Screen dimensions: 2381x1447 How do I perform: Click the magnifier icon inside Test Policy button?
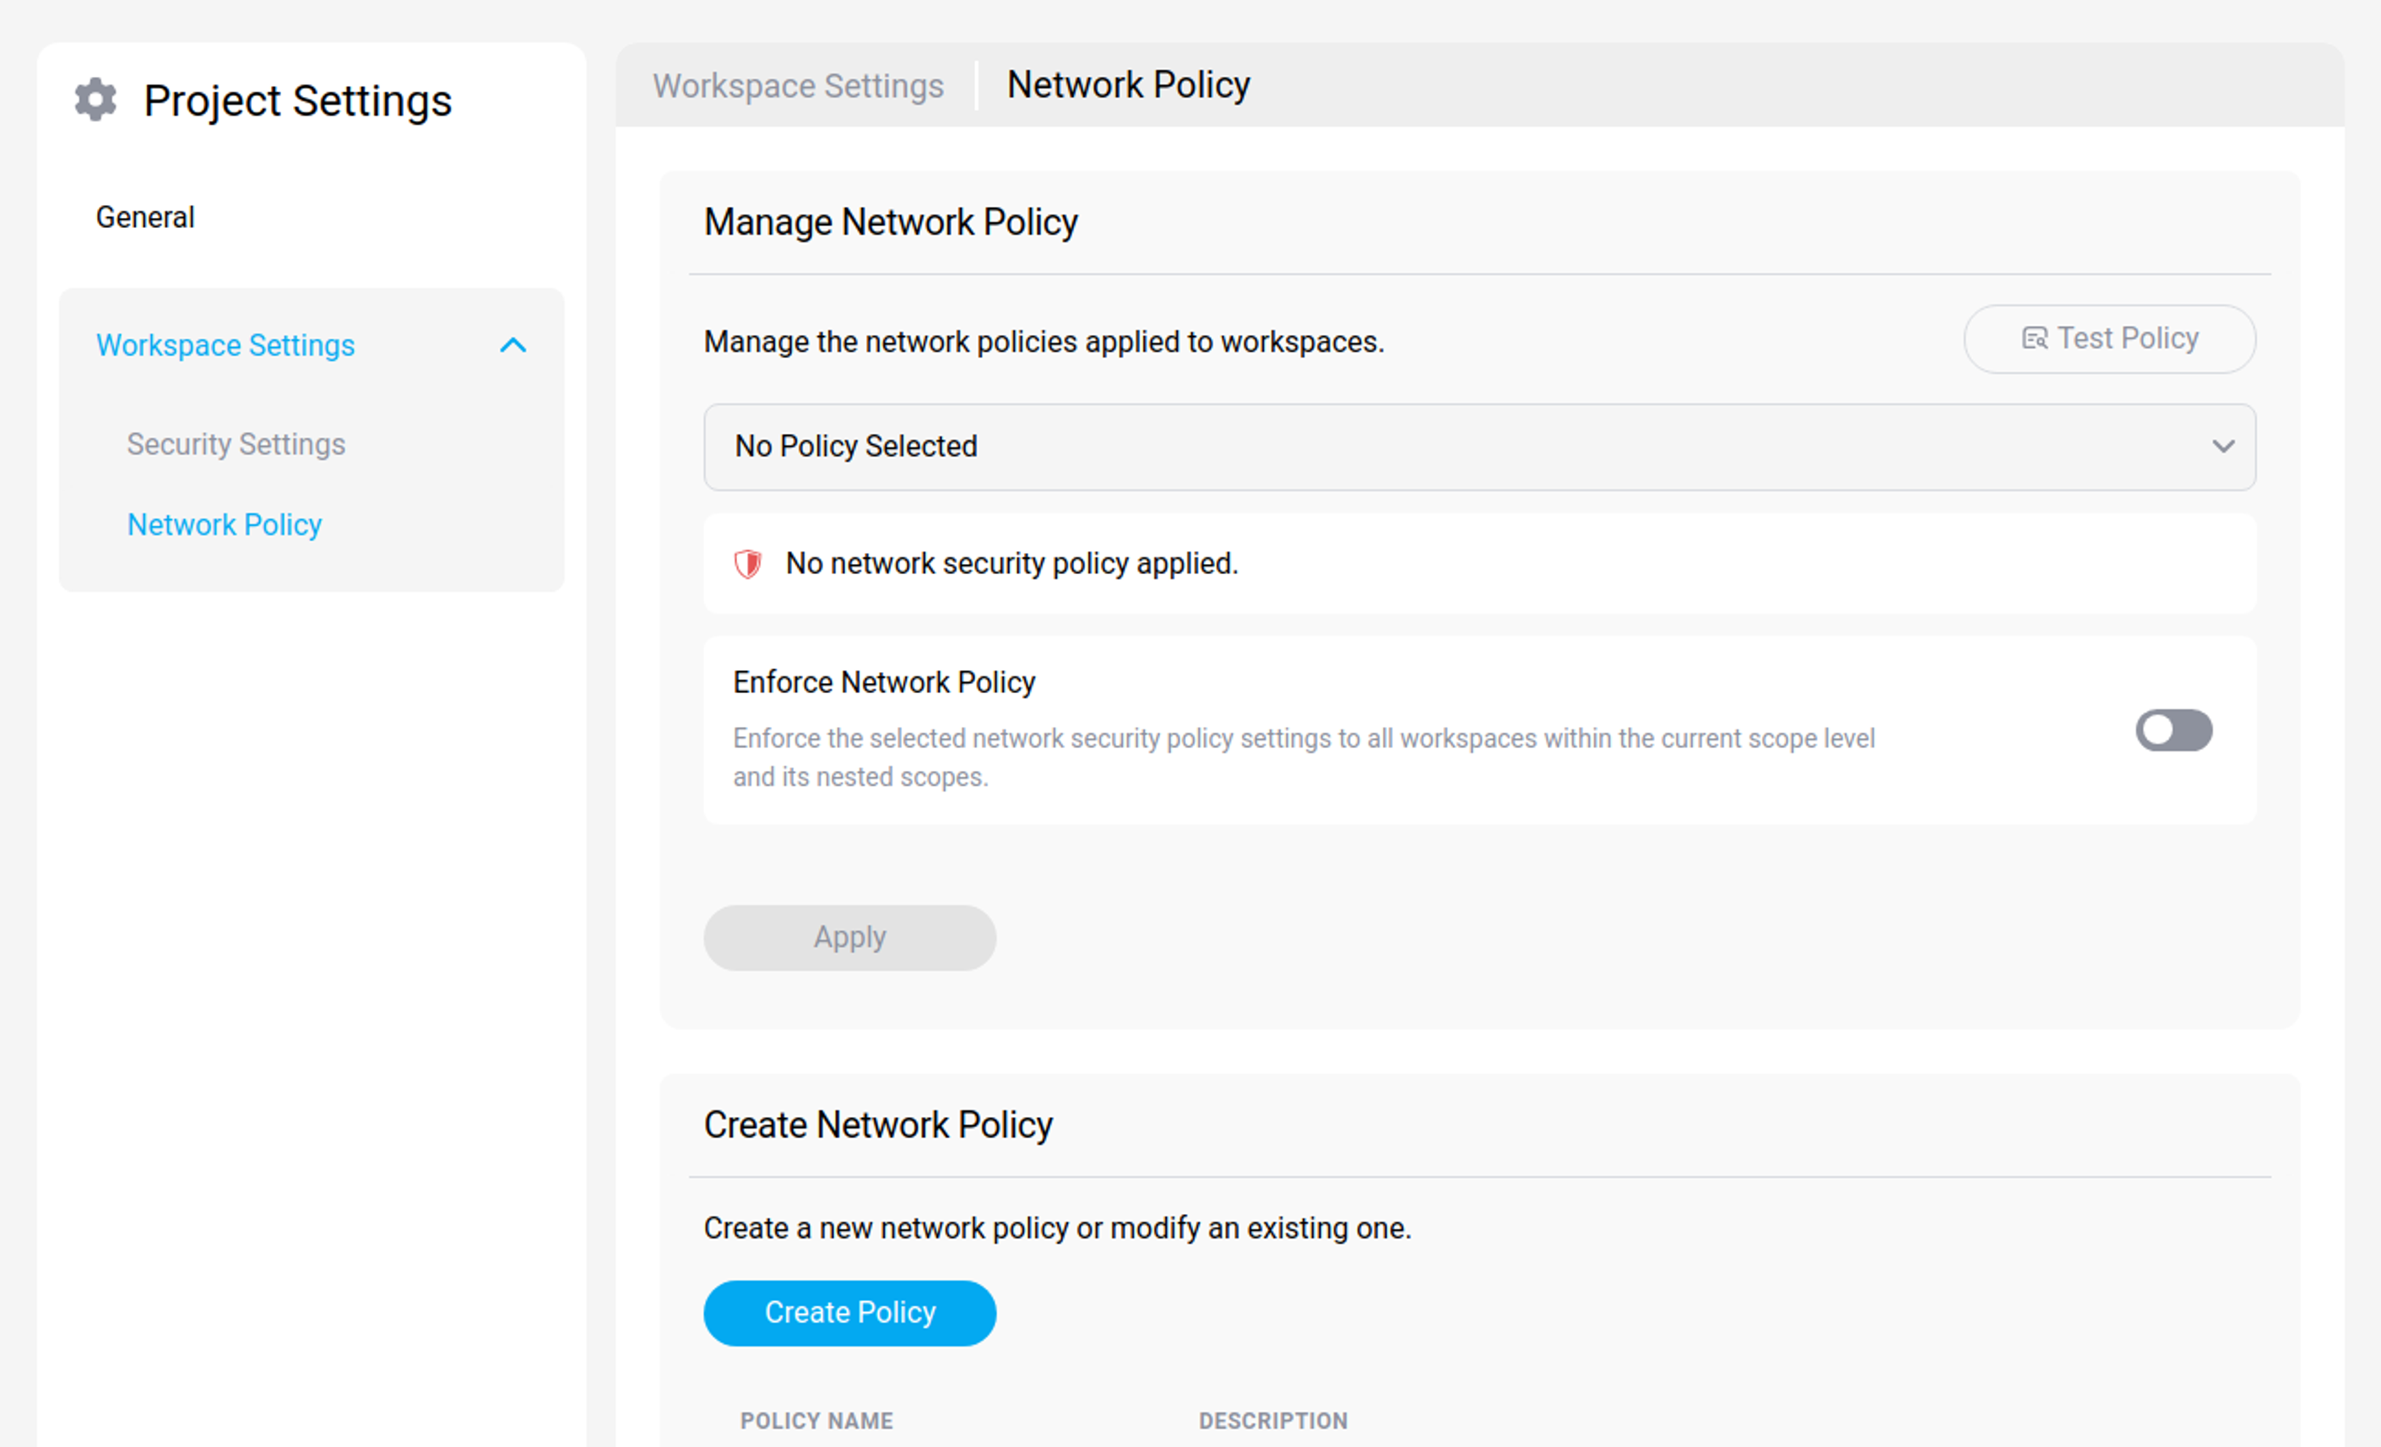point(2035,338)
